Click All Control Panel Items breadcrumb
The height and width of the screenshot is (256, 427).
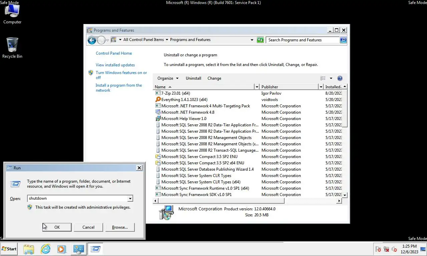coord(143,40)
